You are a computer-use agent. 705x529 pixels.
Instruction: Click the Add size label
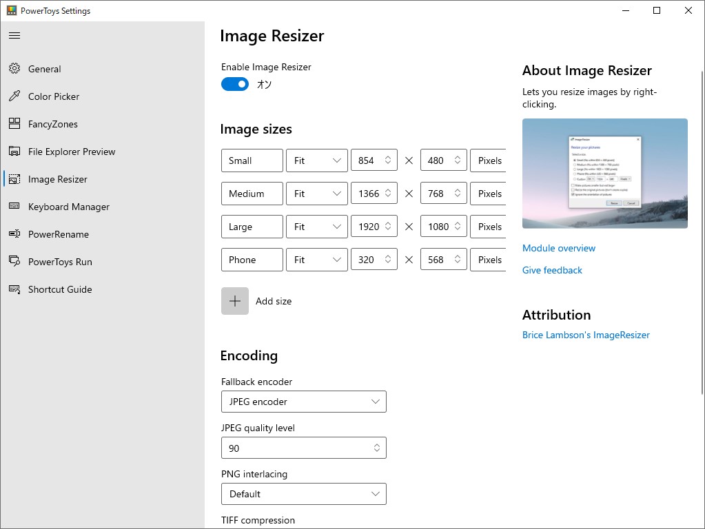[x=274, y=301]
